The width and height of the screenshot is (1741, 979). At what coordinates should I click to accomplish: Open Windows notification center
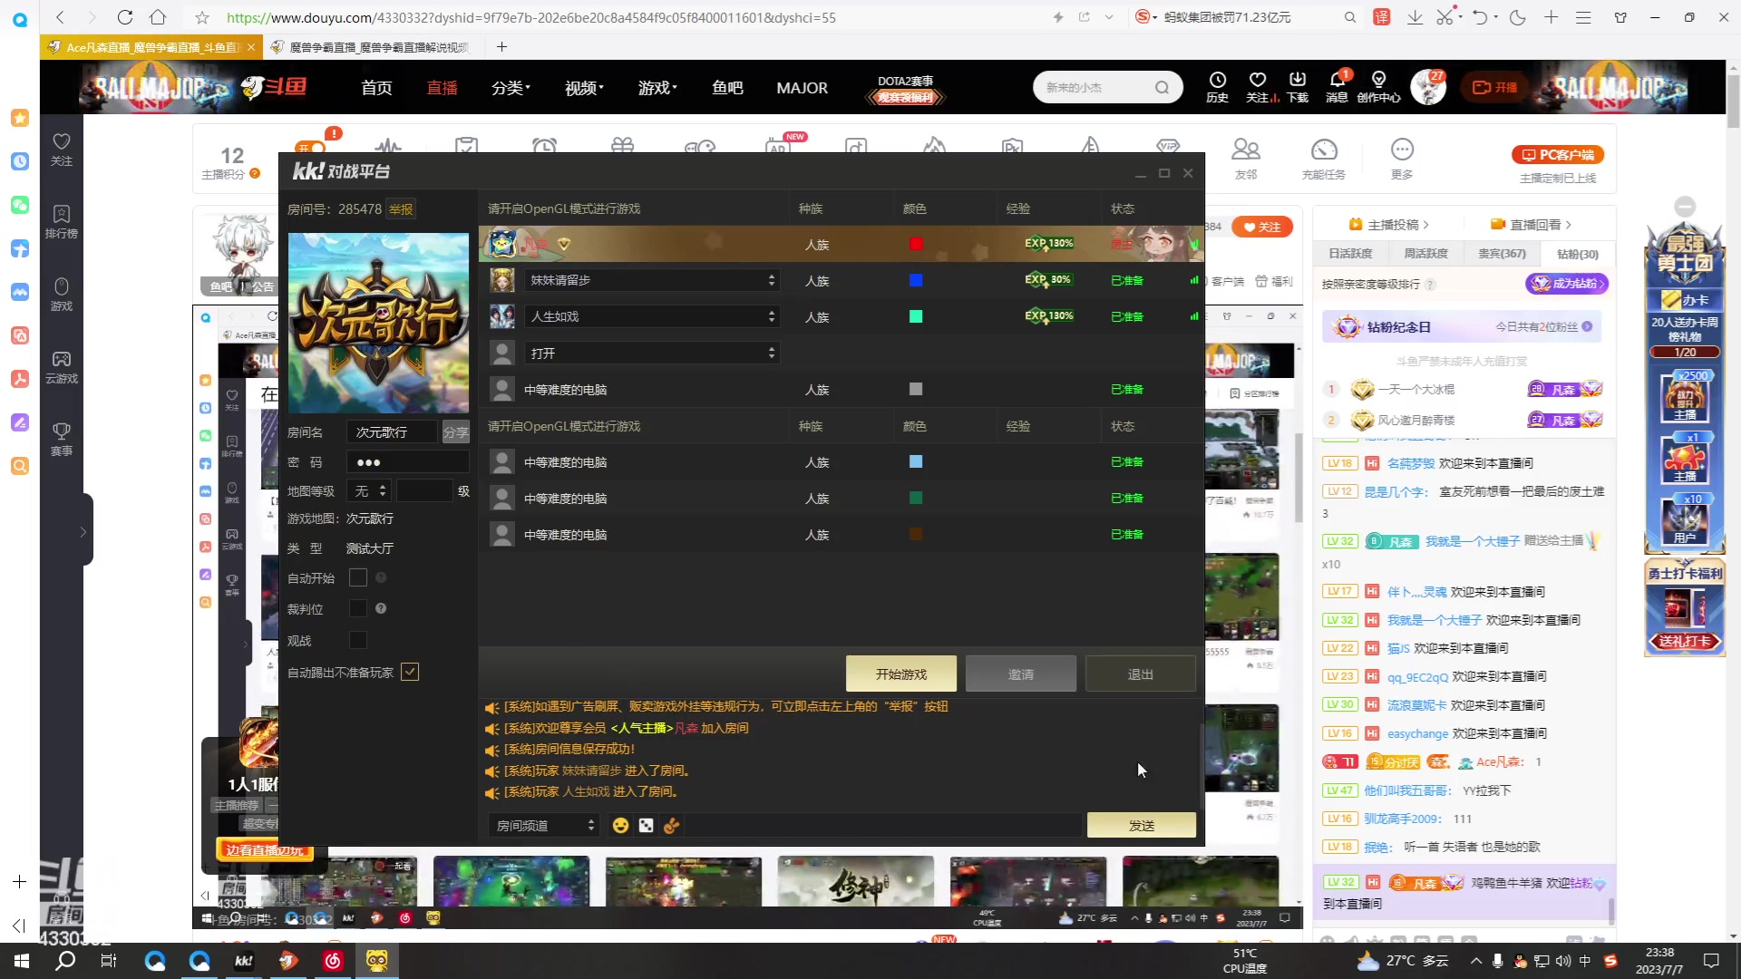[1711, 961]
